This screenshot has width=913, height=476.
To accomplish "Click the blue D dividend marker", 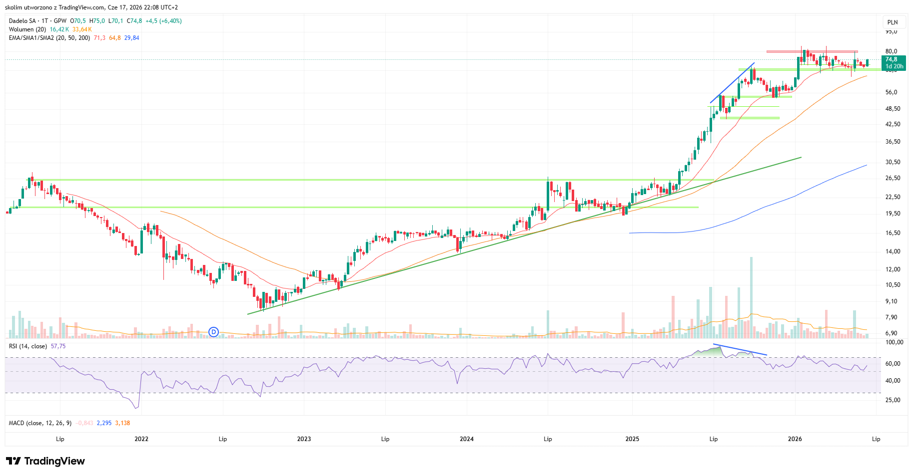I will [x=213, y=332].
